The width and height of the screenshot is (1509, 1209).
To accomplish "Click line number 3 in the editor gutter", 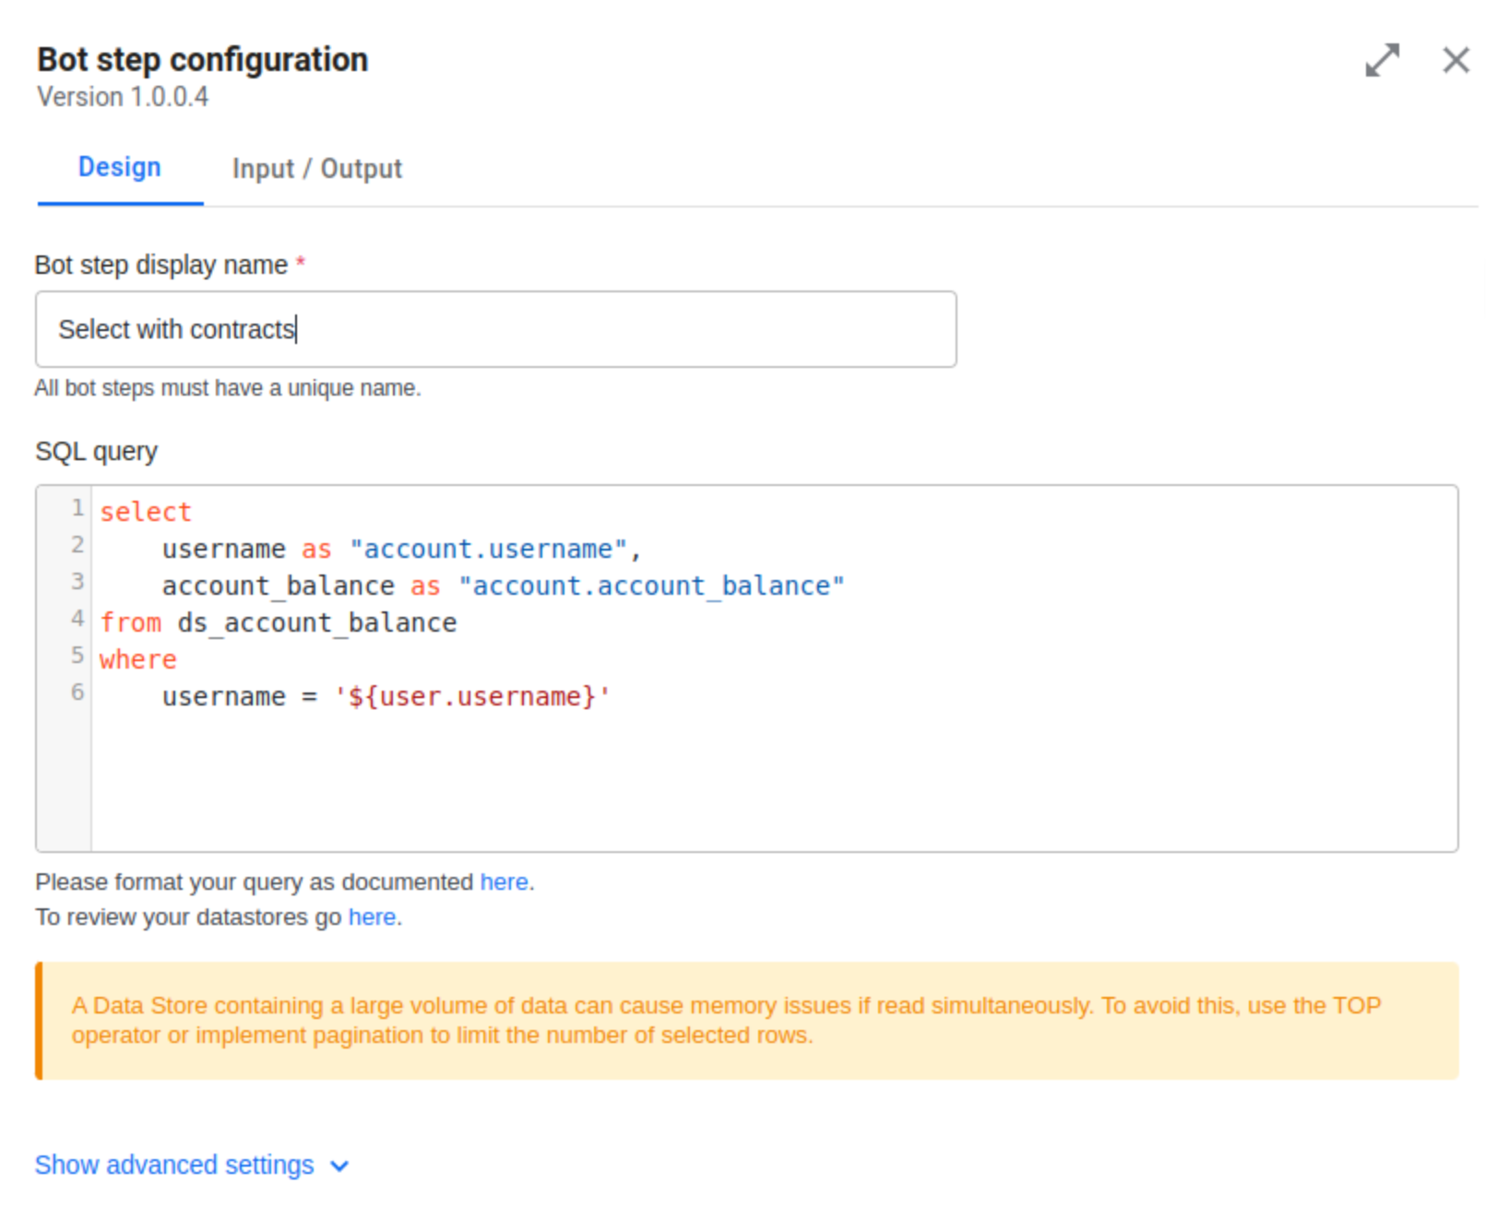I will coord(77,582).
